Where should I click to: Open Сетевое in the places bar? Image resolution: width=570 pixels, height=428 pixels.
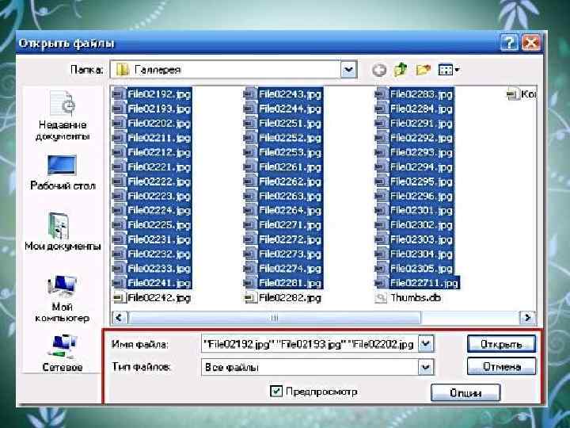tap(63, 352)
